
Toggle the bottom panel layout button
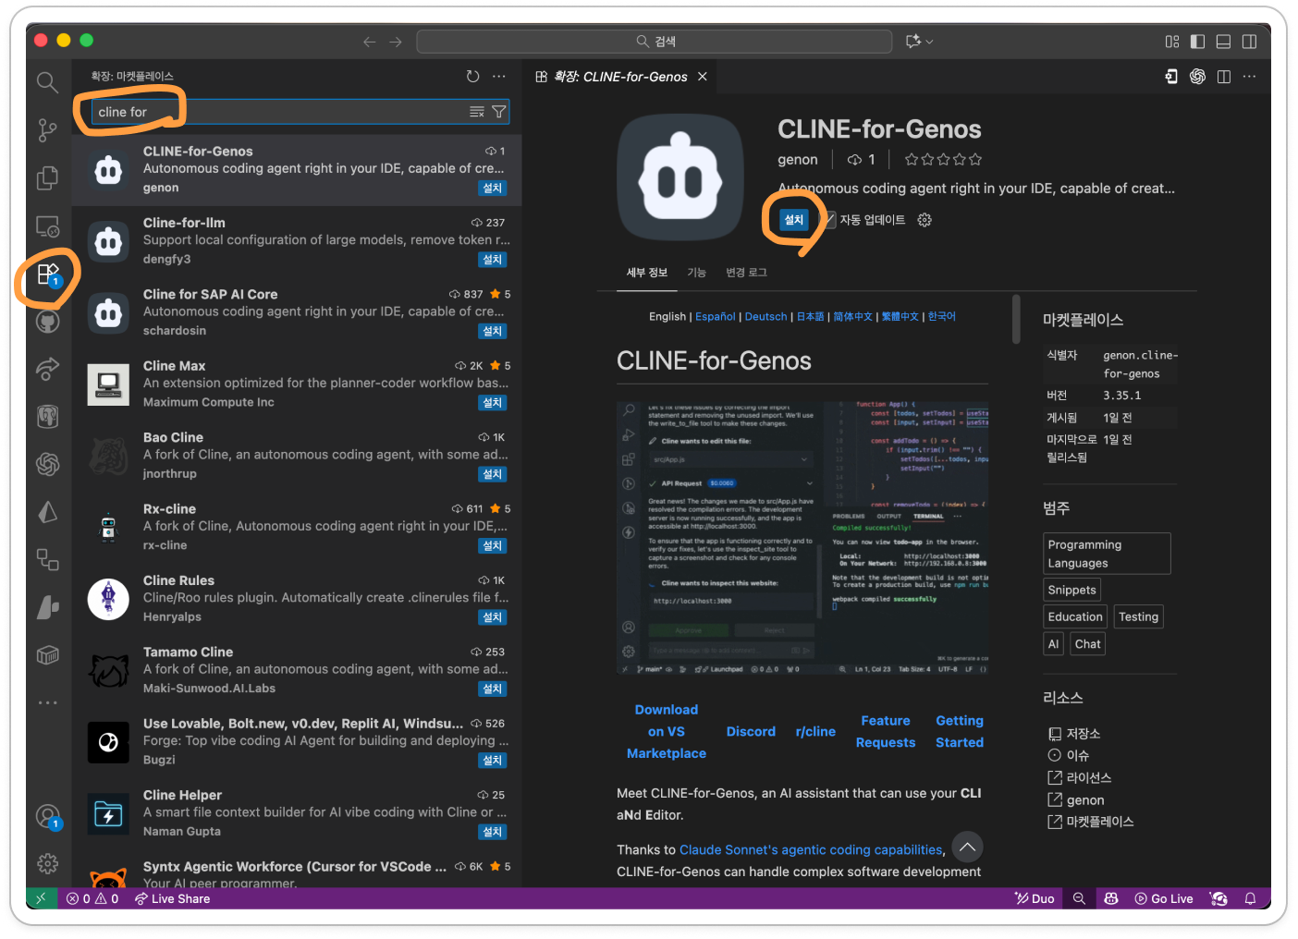click(x=1223, y=42)
